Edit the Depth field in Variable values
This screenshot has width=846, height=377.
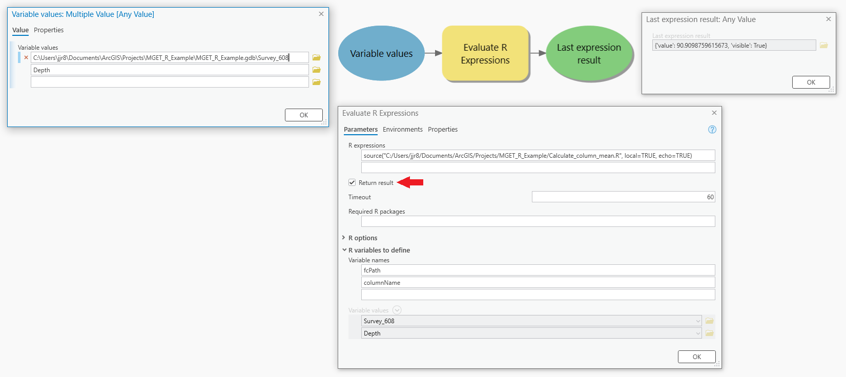point(170,70)
